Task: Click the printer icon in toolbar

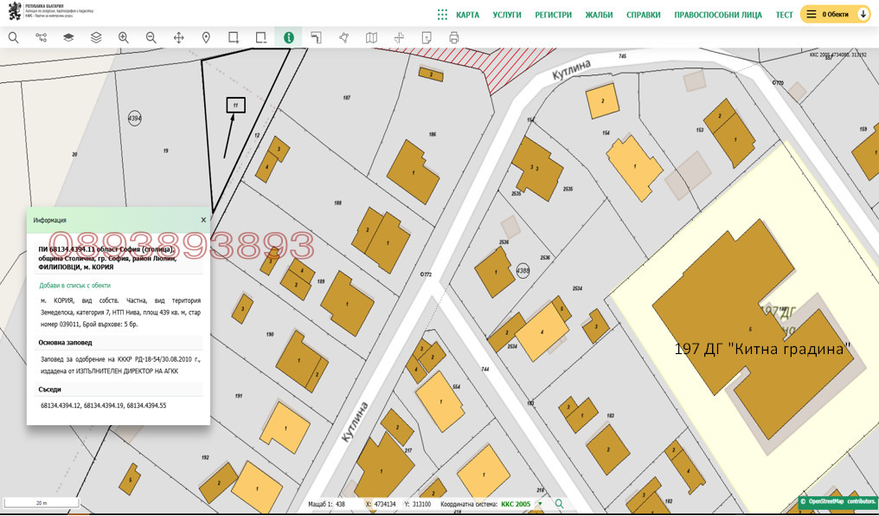Action: point(454,38)
